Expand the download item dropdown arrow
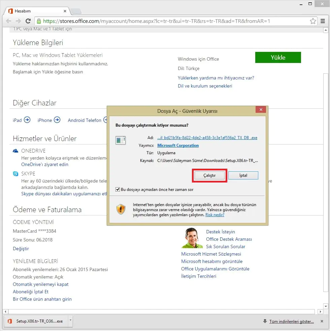 click(70, 321)
